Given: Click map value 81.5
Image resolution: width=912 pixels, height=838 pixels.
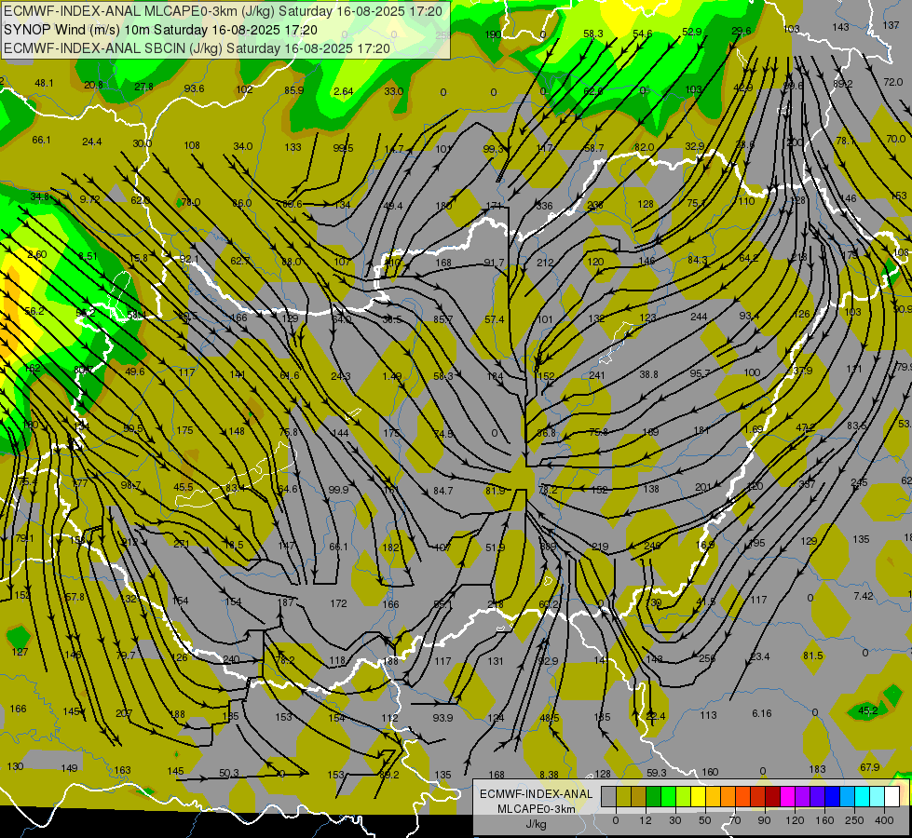Looking at the screenshot, I should pos(813,656).
